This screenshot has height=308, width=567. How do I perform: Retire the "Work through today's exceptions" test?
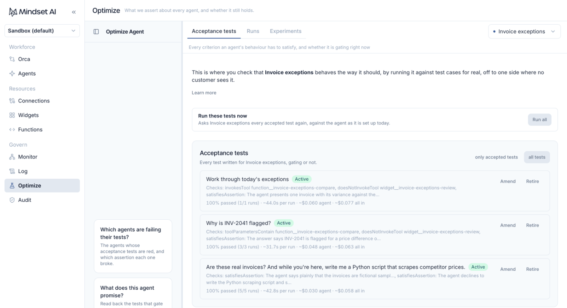pos(533,182)
